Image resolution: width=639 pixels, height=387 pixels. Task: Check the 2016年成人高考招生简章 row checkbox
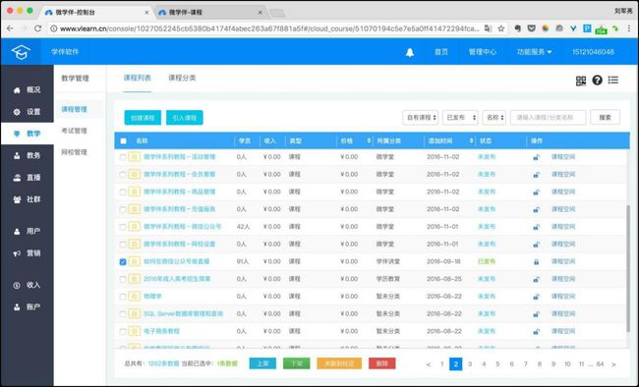tap(123, 280)
